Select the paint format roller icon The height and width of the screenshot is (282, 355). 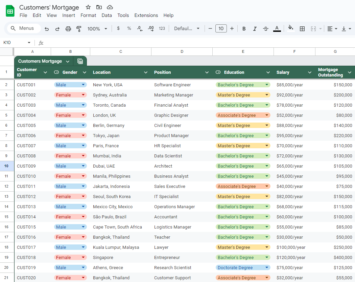[79, 29]
